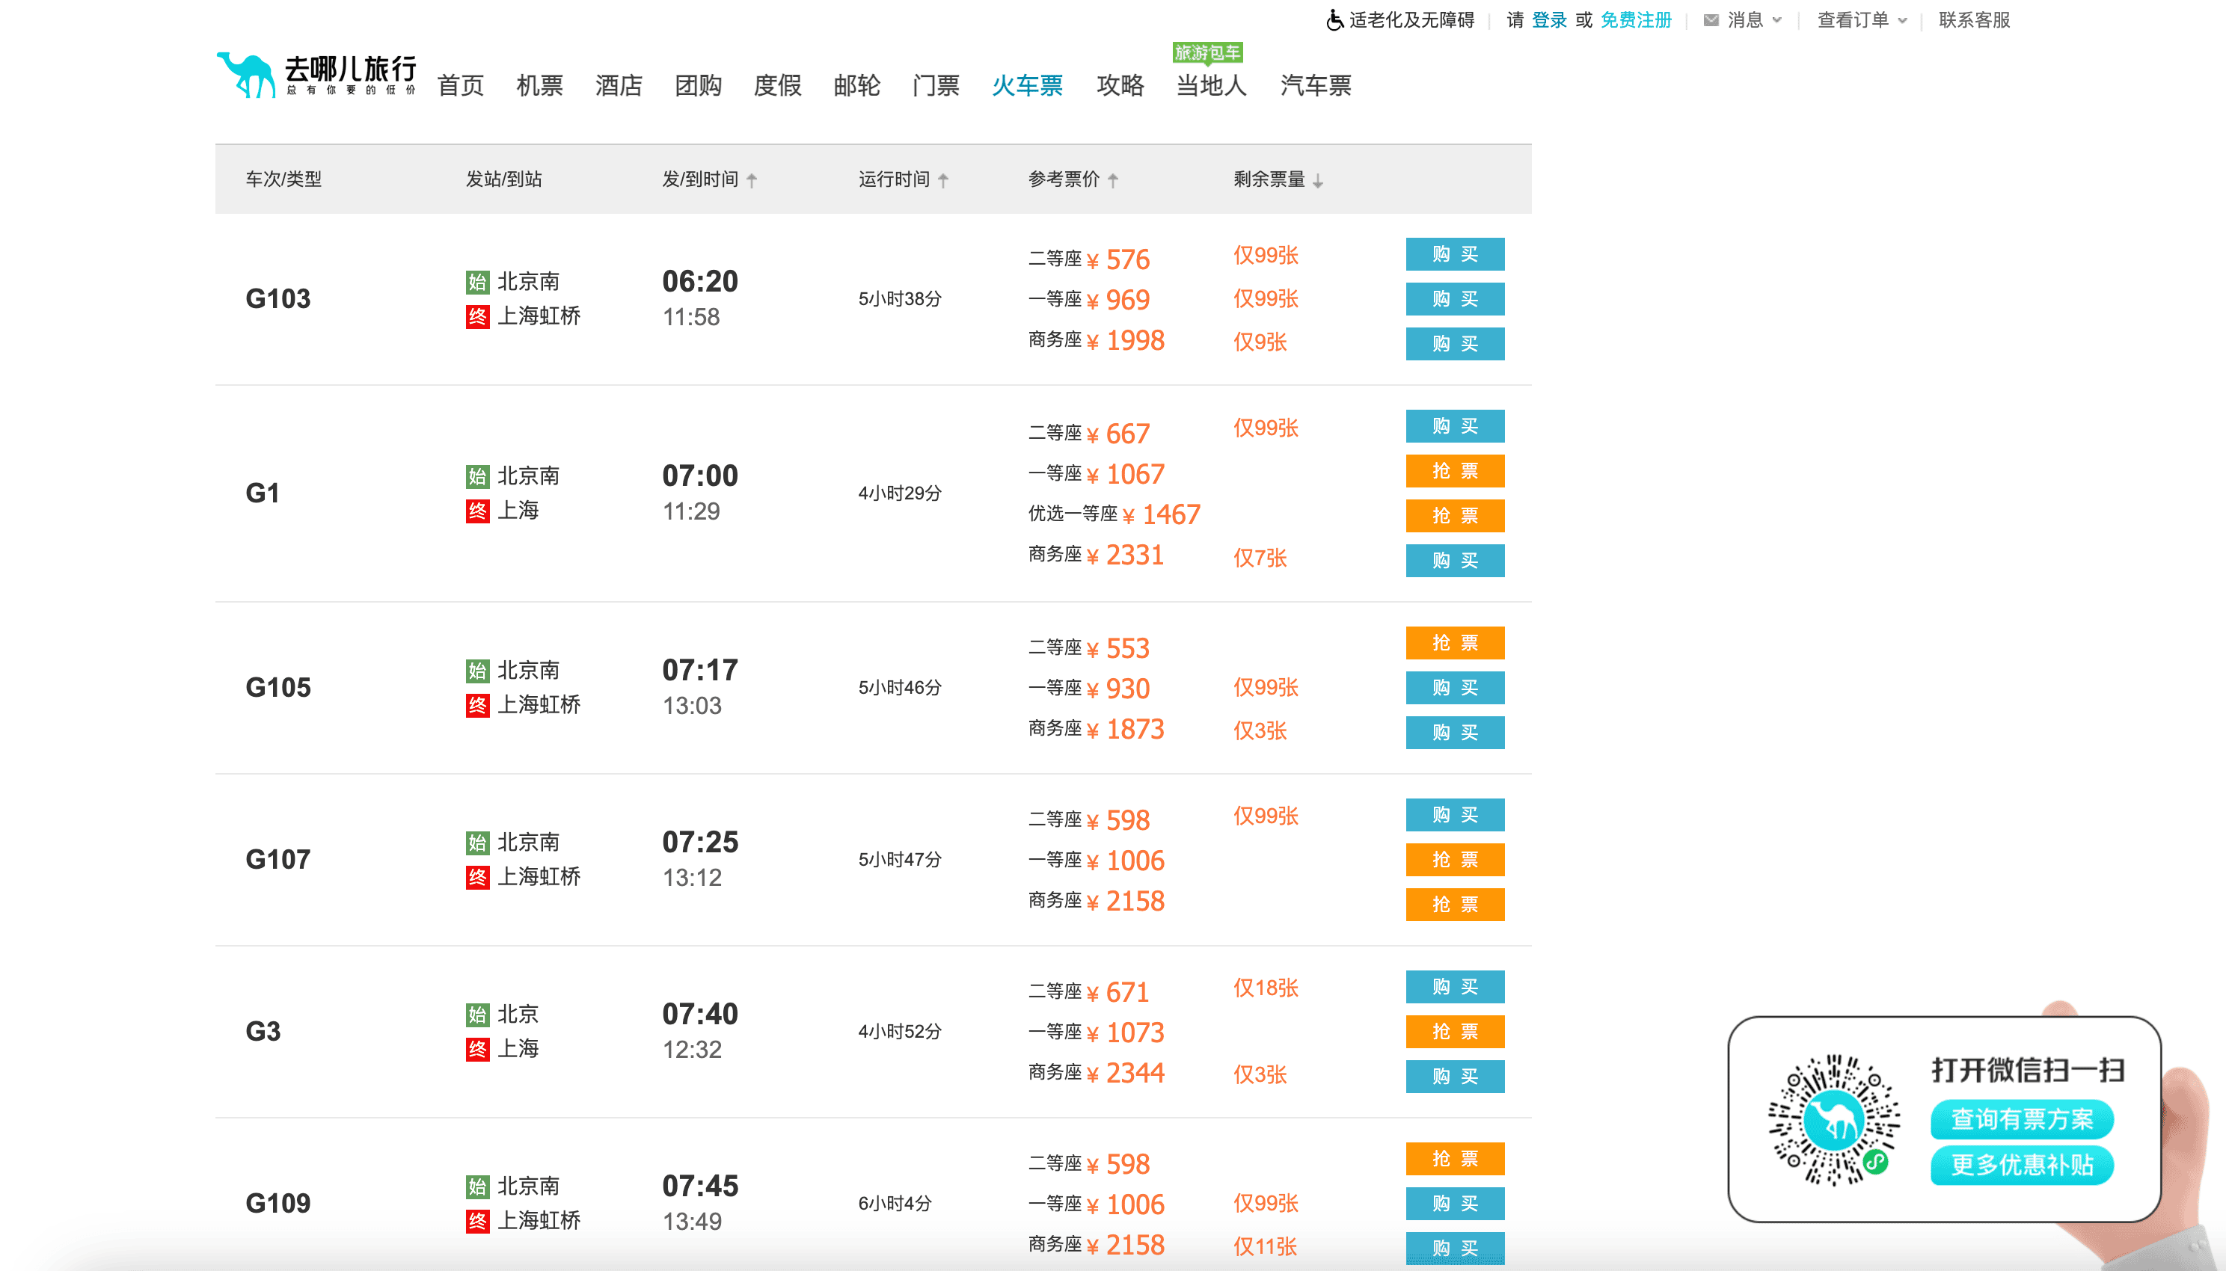
Task: Click the 免费注册 link
Action: [x=1635, y=20]
